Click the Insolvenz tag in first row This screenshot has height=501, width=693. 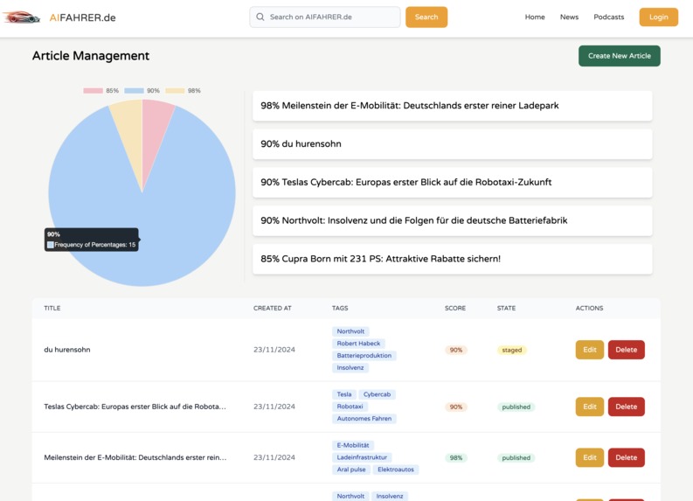pos(350,368)
